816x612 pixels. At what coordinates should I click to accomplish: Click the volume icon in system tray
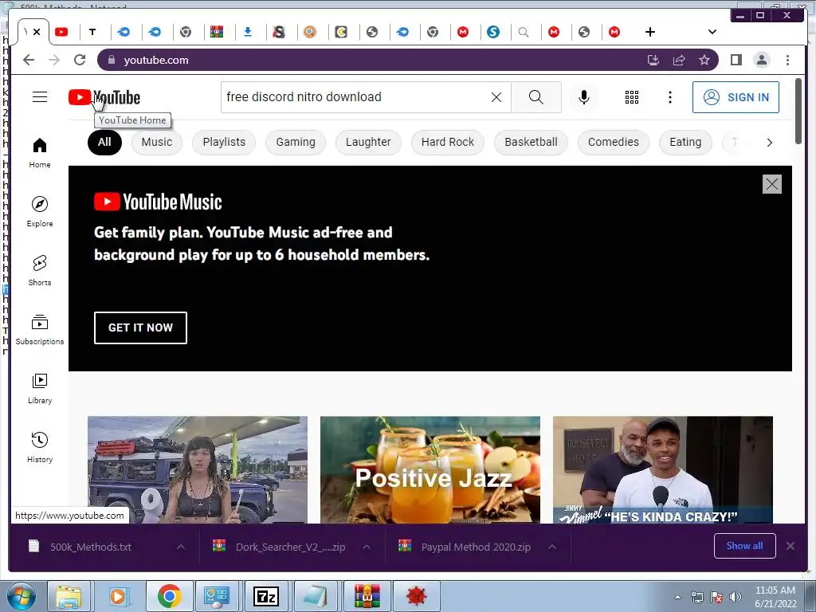735,597
